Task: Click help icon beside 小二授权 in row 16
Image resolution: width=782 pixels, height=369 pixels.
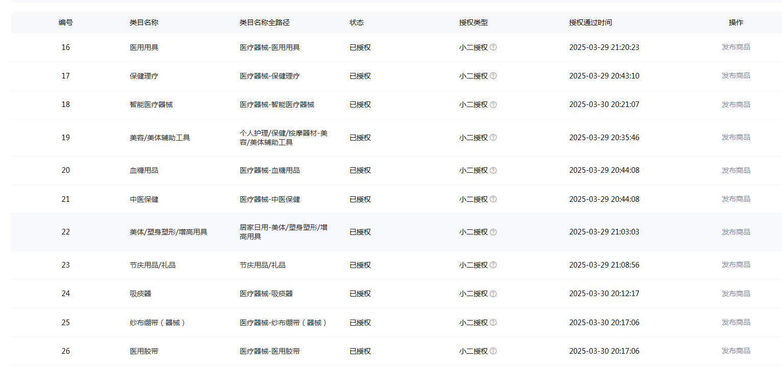Action: [493, 47]
